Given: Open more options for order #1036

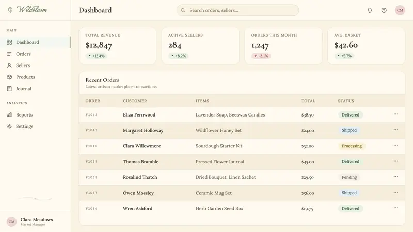Looking at the screenshot, I should pyautogui.click(x=396, y=208).
